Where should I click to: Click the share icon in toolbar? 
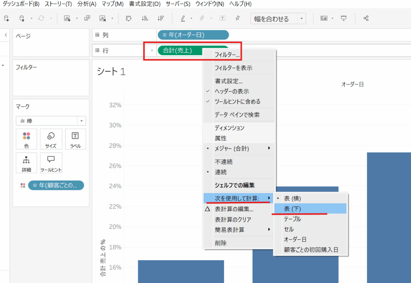pyautogui.click(x=366, y=18)
